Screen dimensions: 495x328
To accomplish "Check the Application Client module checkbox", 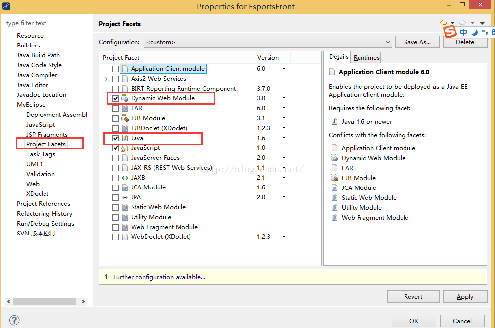I will pyautogui.click(x=116, y=69).
